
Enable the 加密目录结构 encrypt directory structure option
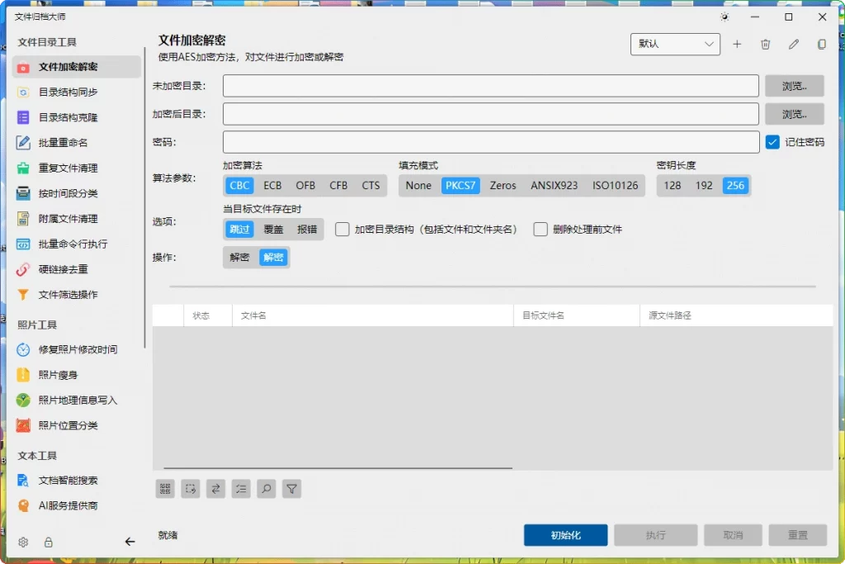point(342,229)
